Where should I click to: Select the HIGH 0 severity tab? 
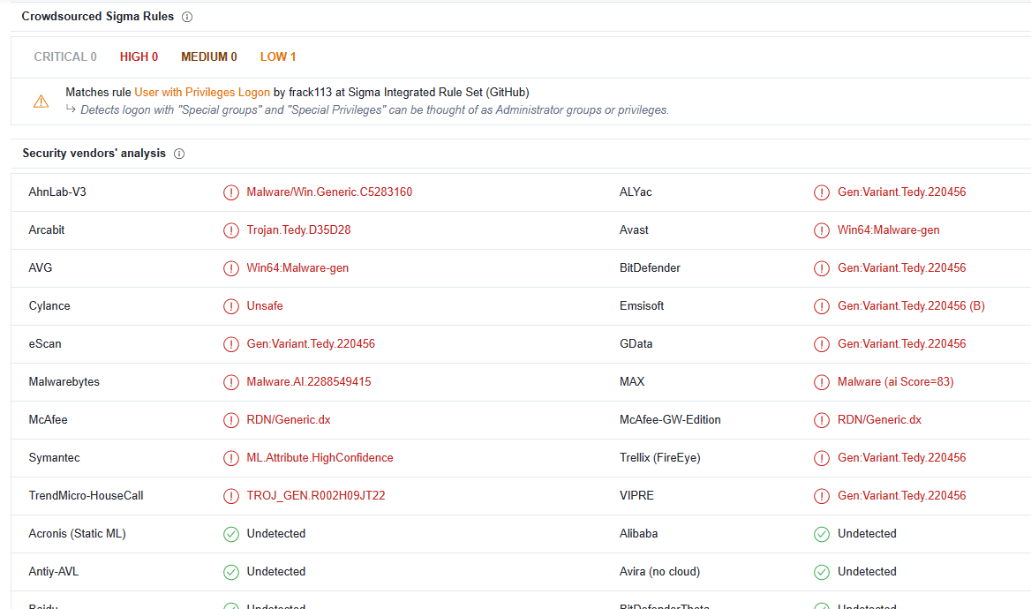(x=139, y=57)
